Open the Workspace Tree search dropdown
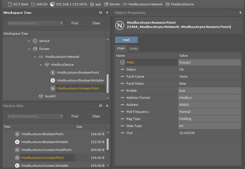This screenshot has width=245, height=169. tap(61, 23)
